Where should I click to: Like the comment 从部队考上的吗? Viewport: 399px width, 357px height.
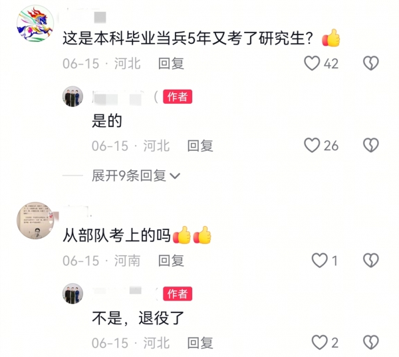coord(320,261)
